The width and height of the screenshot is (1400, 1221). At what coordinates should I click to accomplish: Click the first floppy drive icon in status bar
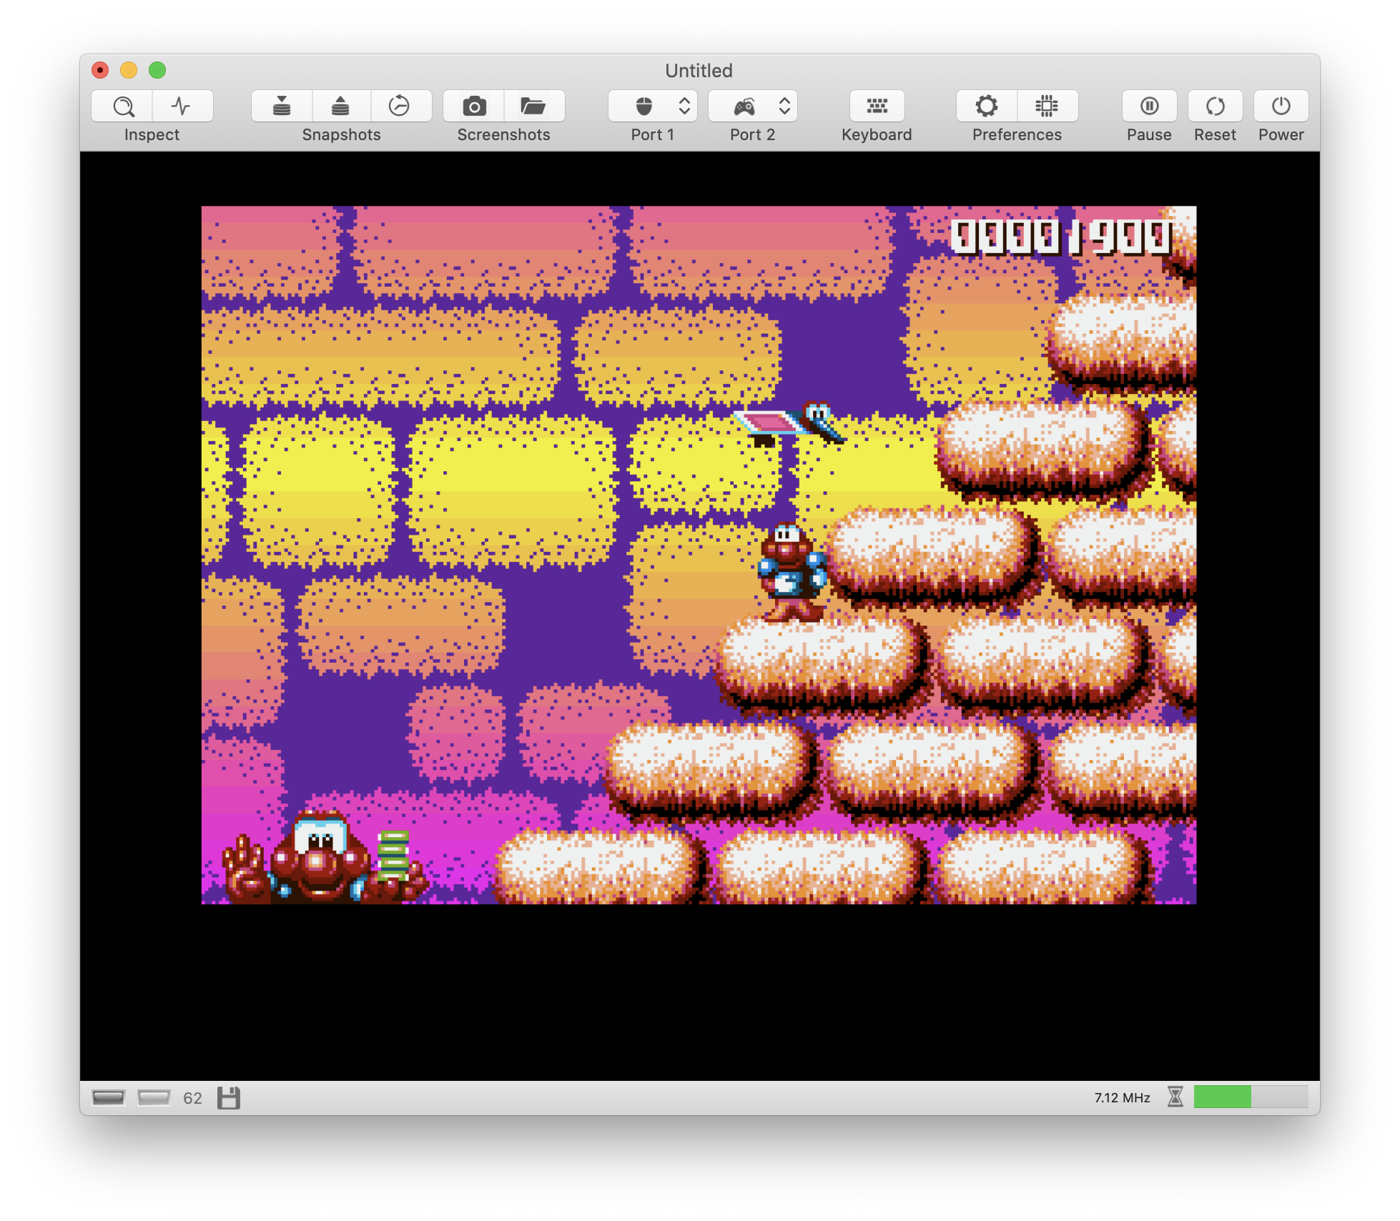[x=109, y=1097]
